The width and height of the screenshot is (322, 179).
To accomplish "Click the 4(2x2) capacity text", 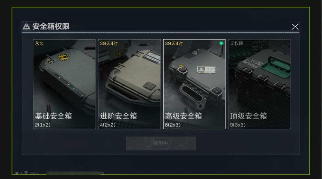I will point(108,125).
